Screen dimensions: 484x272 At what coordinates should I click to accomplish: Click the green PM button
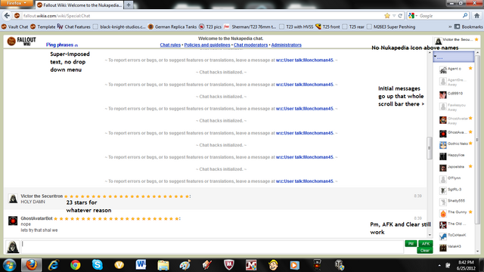pyautogui.click(x=411, y=243)
